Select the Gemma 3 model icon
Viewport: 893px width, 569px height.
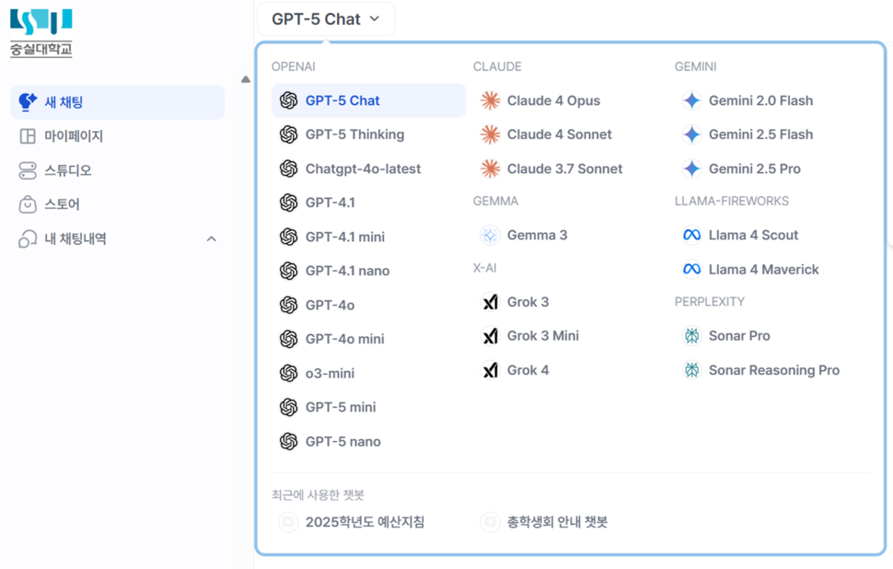tap(489, 235)
